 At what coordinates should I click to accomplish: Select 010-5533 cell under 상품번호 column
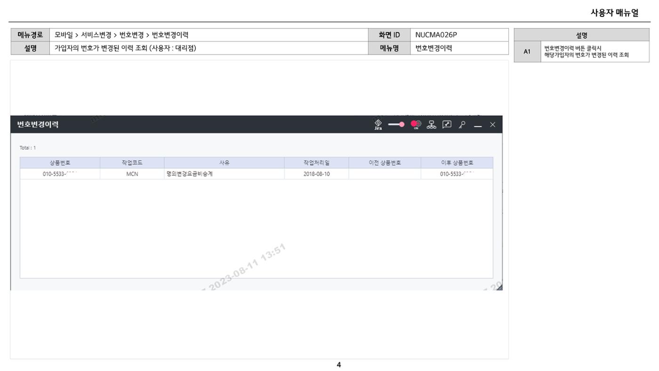(60, 174)
